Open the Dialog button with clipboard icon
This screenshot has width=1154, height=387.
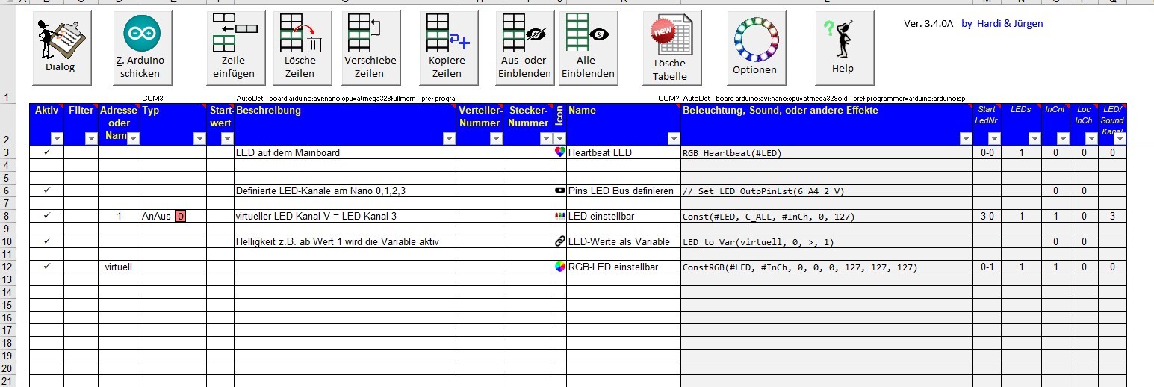point(61,48)
